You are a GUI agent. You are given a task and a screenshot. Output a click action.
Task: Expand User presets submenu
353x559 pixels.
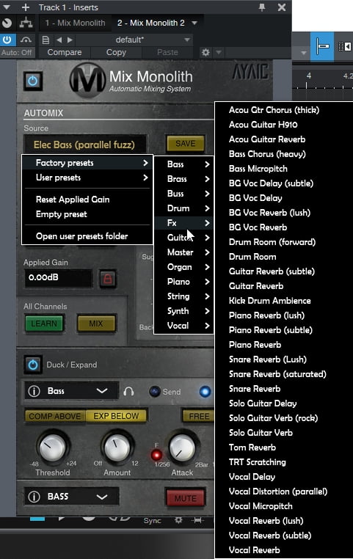point(88,178)
